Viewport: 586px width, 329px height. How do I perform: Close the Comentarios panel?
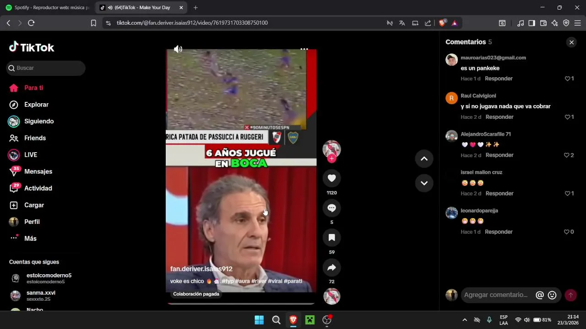[571, 42]
